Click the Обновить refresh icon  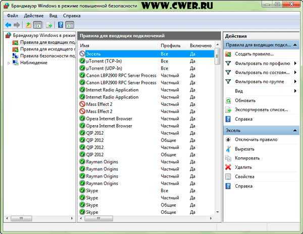coord(228,100)
